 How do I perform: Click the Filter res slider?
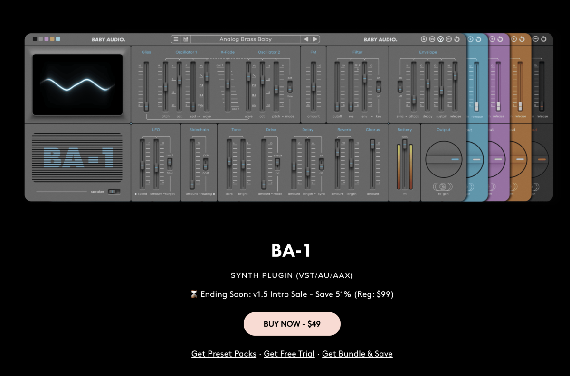pyautogui.click(x=351, y=86)
